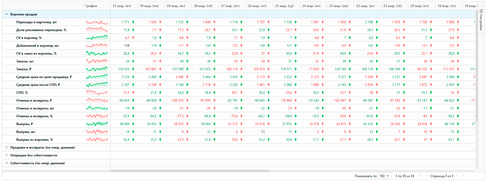Click sparkline chart for Заказы, шт
This screenshot has width=487, height=181.
click(97, 61)
